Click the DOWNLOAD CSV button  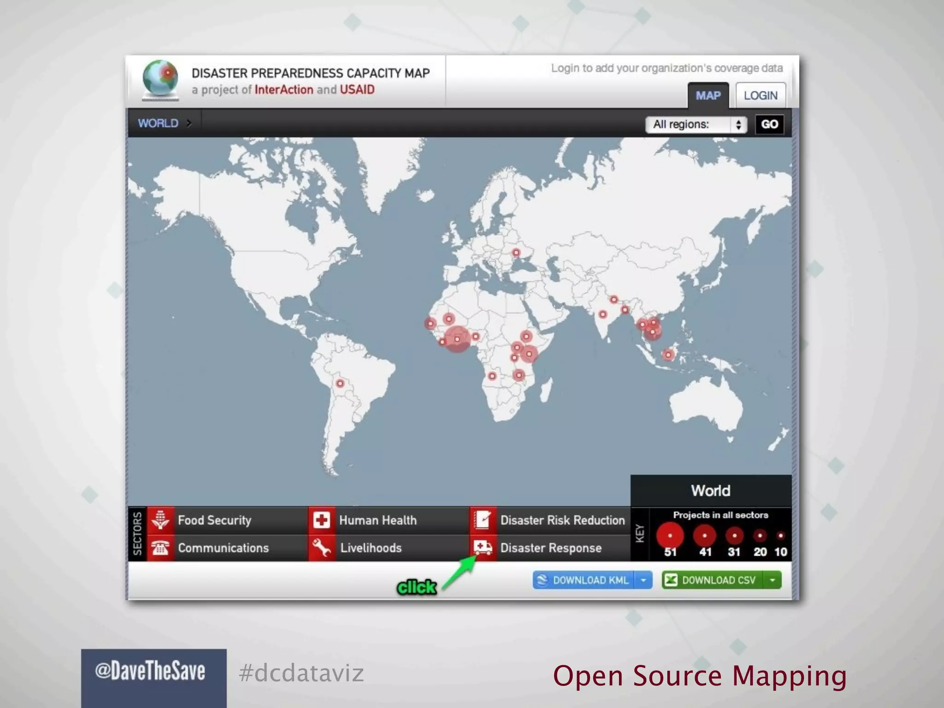tap(713, 580)
